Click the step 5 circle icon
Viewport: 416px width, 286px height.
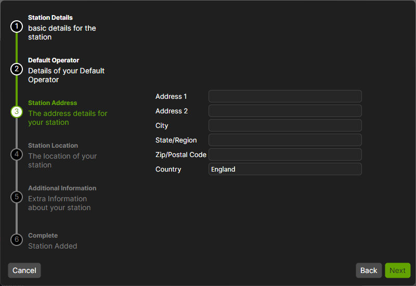[x=17, y=197]
